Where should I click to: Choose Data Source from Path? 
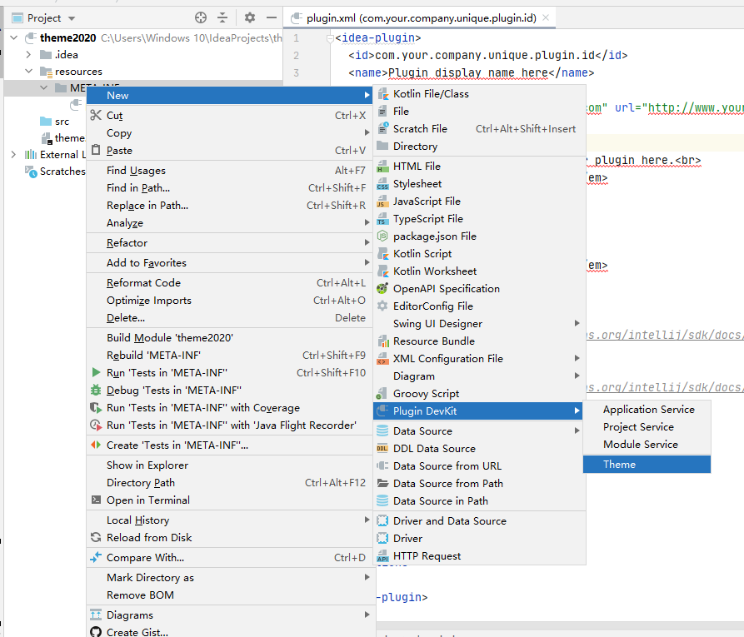point(479,483)
